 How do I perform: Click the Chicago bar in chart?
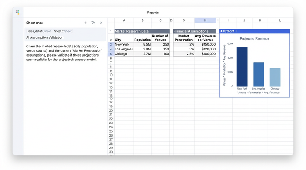275,77
